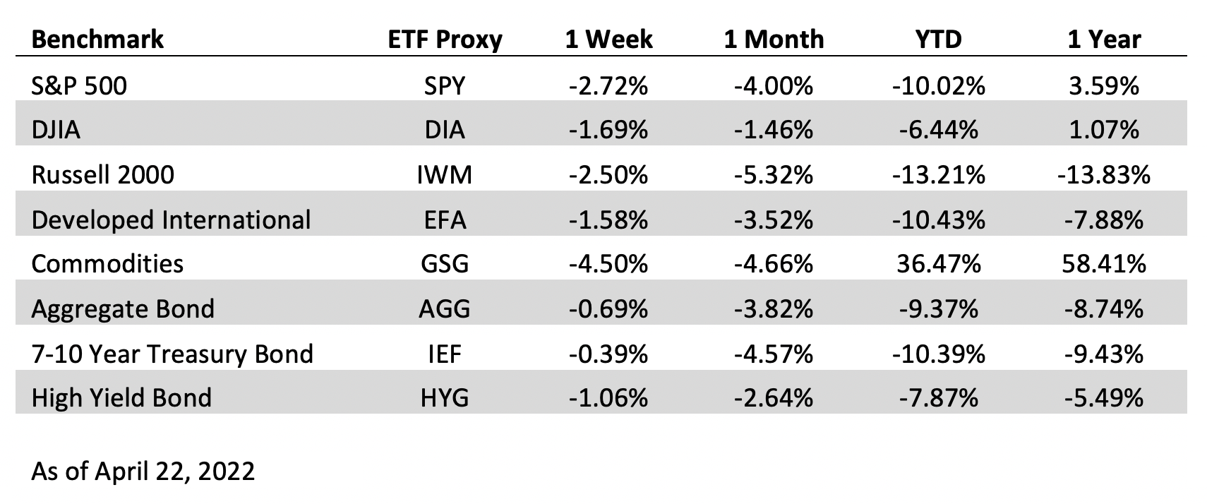Click the 'As of April 22, 2022' footnote
The image size is (1207, 504).
143,471
